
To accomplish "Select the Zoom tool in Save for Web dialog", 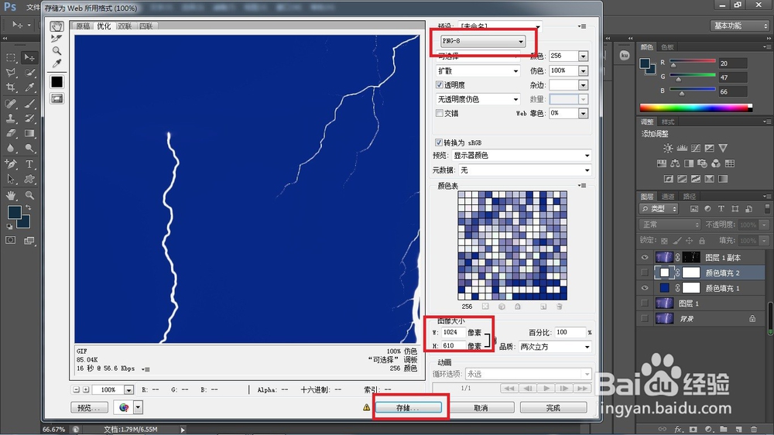I will 57,51.
